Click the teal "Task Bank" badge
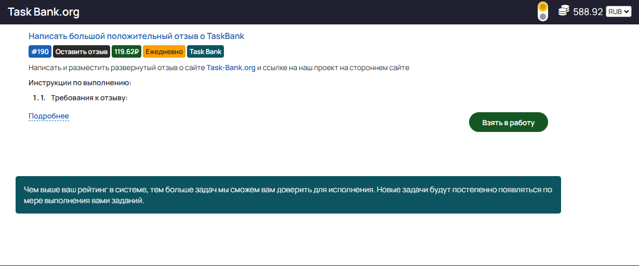The image size is (639, 266). click(x=205, y=51)
